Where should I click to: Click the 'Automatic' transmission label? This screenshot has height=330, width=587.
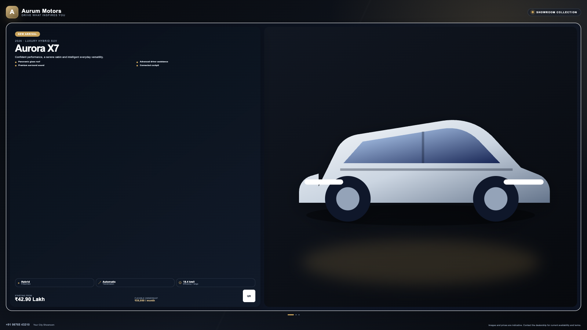(109, 282)
